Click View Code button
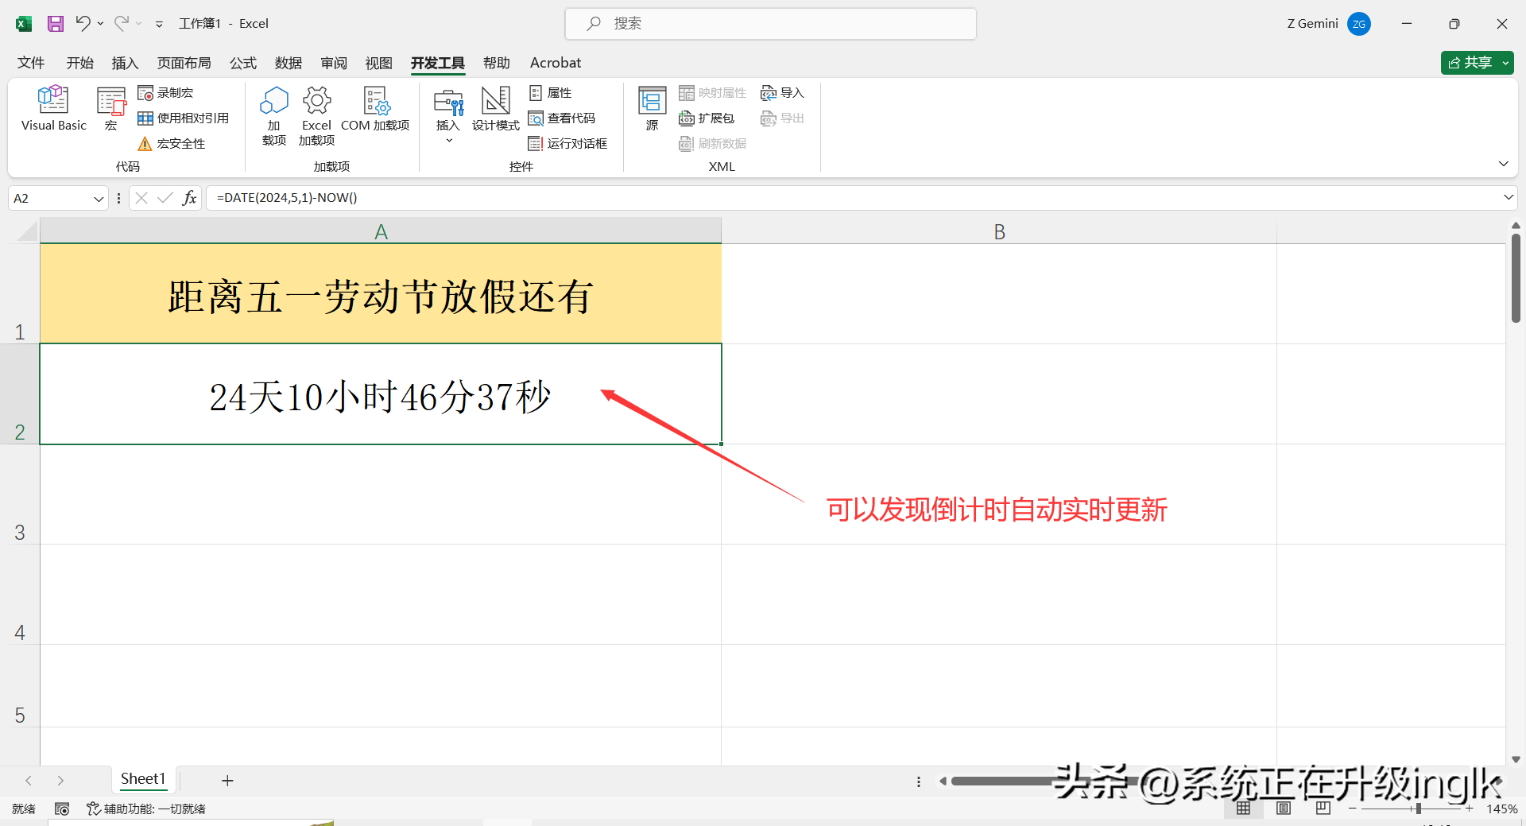Image resolution: width=1526 pixels, height=826 pixels. click(561, 118)
